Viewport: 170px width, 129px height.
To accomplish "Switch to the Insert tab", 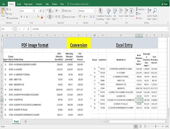I will click(x=19, y=4).
